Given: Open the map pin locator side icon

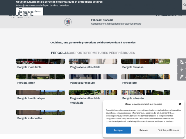Looking at the screenshot, I should pos(181,62).
